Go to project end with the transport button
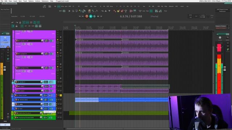Screen dimensions: 232x130 pos(83,16)
